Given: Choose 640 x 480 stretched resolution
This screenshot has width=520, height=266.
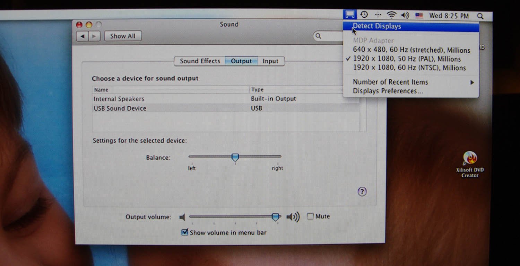Looking at the screenshot, I should click(x=411, y=50).
